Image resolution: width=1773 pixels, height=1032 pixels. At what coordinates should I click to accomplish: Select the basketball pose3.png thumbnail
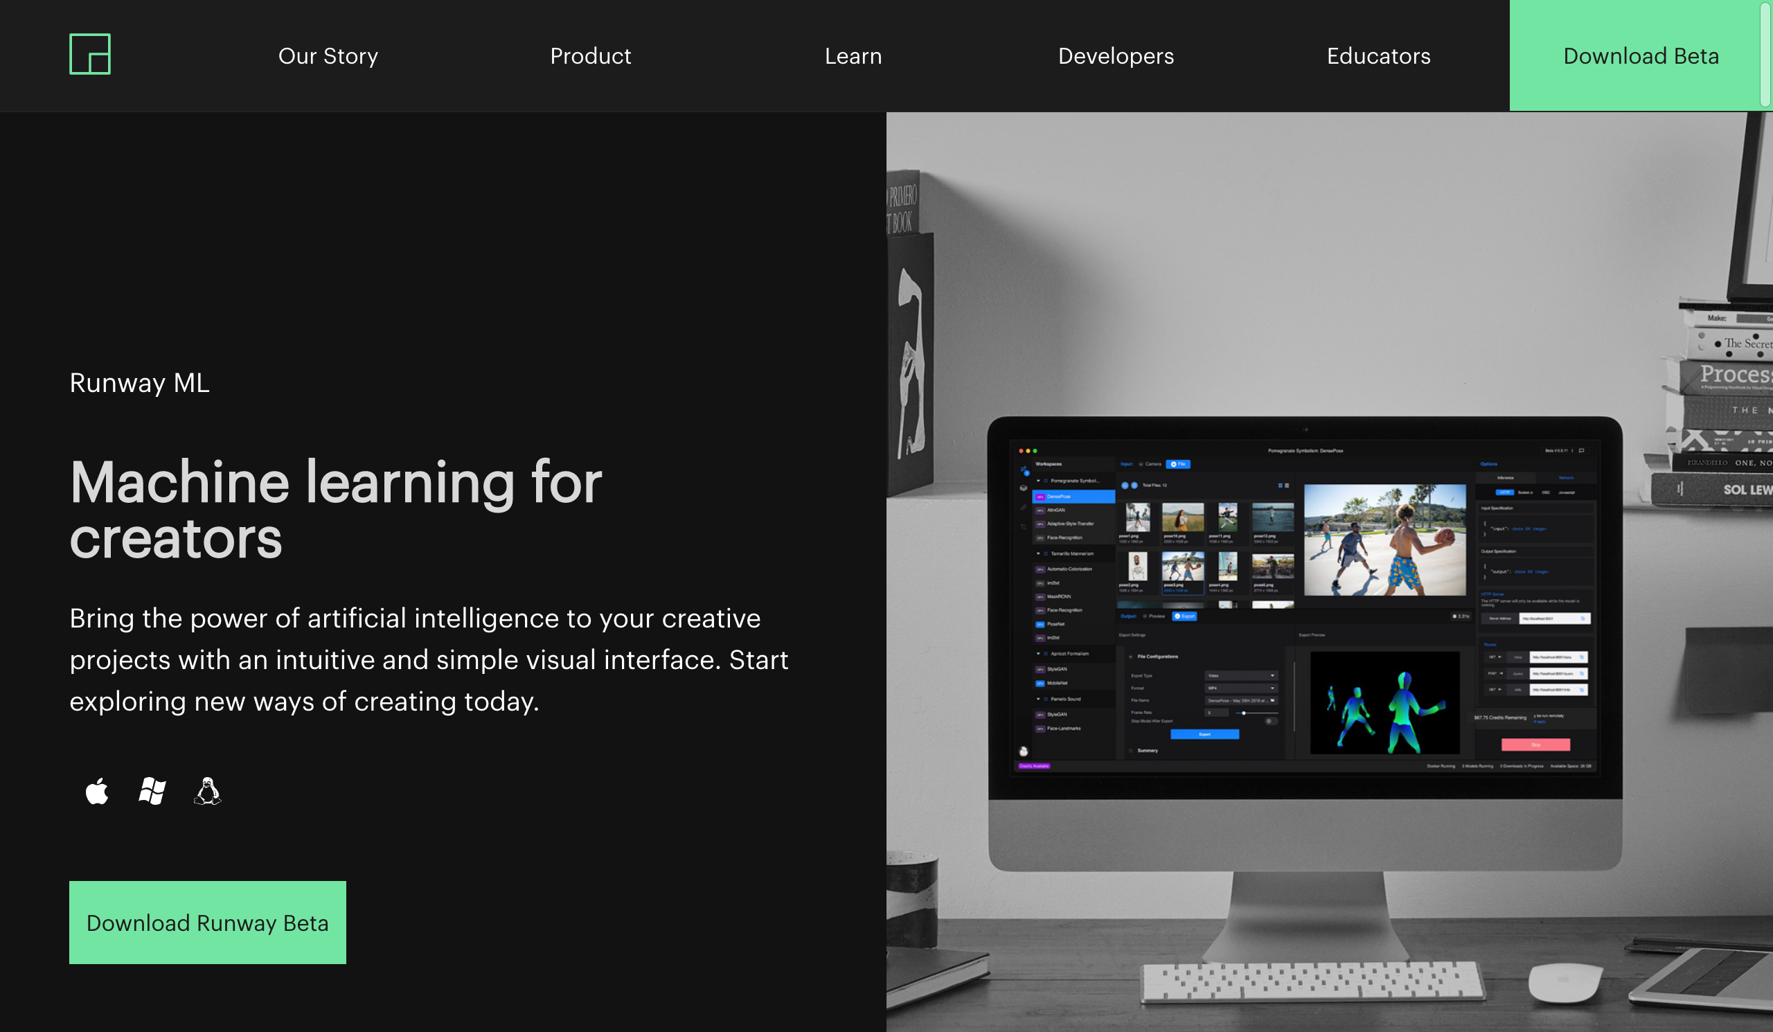point(1182,567)
